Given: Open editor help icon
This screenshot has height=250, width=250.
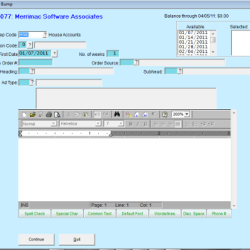Looking at the screenshot, I should (165, 115).
